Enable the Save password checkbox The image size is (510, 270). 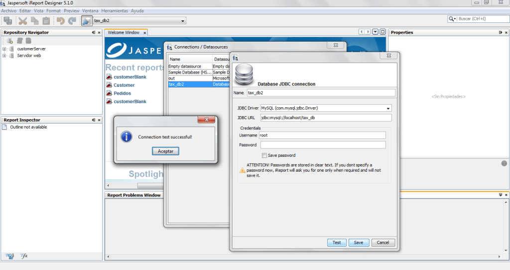click(x=264, y=155)
